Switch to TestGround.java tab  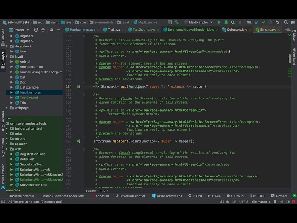click(144, 30)
